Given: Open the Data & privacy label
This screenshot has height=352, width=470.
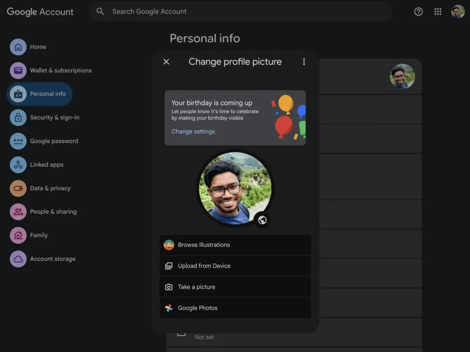Looking at the screenshot, I should click(50, 188).
